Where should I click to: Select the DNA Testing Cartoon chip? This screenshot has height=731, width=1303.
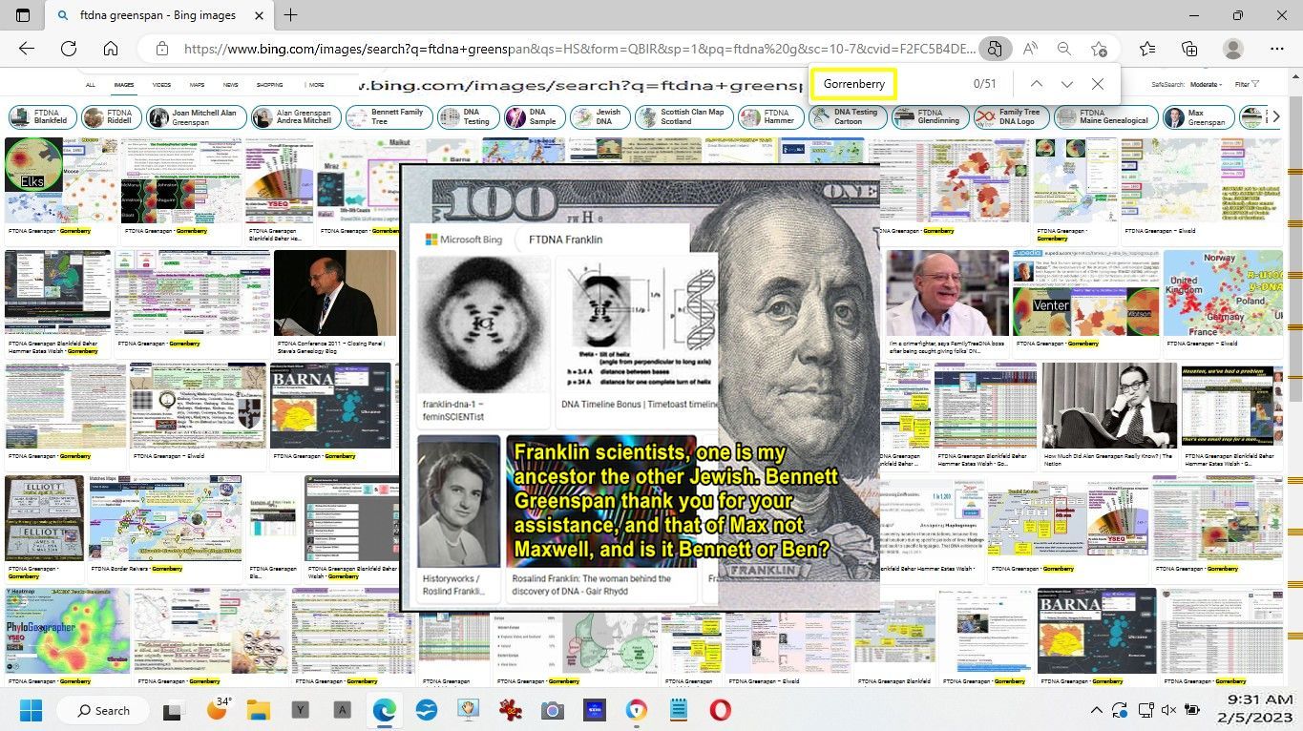pos(848,117)
